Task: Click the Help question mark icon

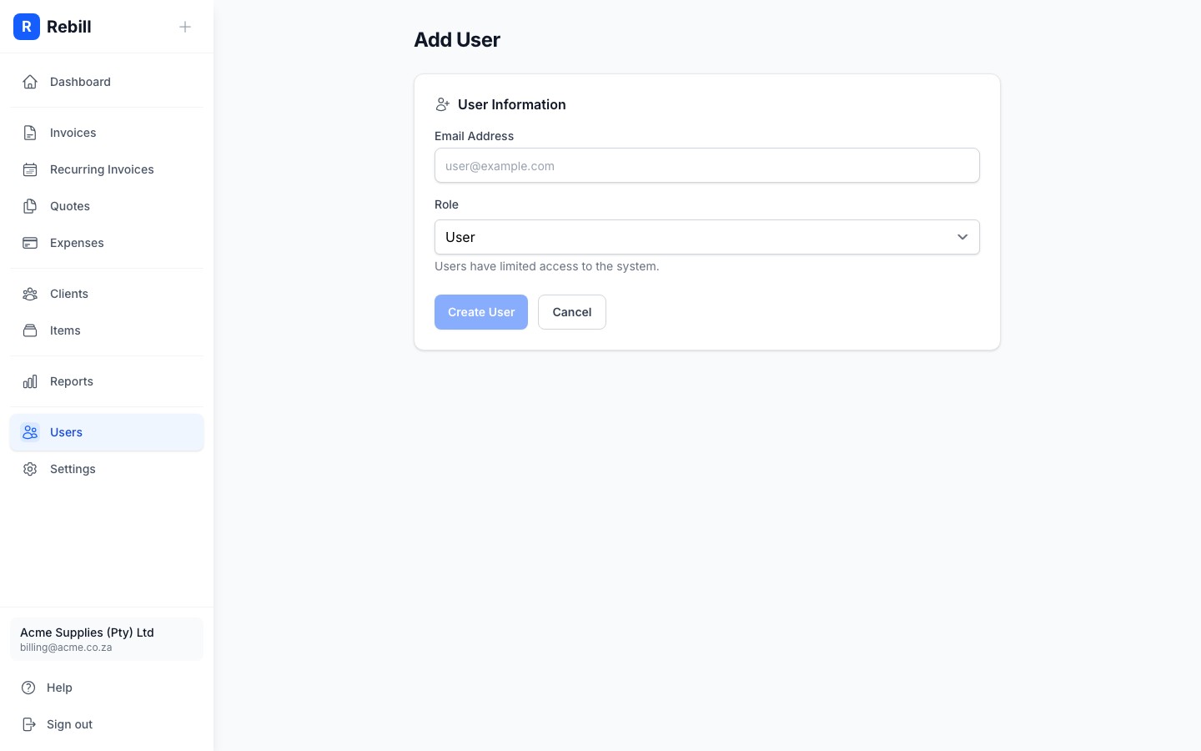Action: click(x=30, y=688)
